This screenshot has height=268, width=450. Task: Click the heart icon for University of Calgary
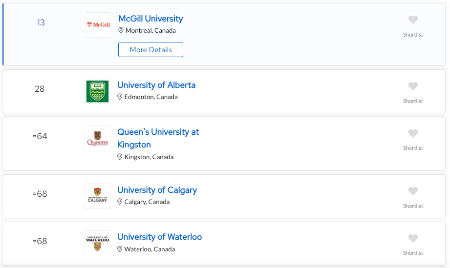coord(413,191)
